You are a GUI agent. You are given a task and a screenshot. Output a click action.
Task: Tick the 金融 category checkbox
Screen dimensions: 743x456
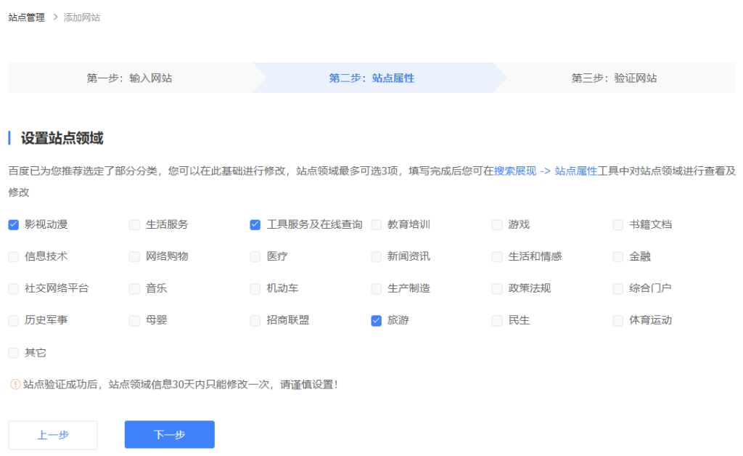(x=618, y=256)
